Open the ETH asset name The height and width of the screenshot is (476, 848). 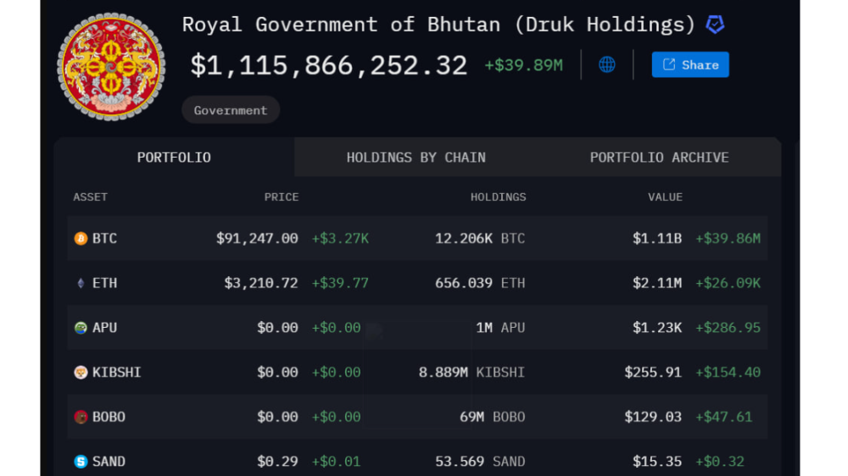[104, 283]
